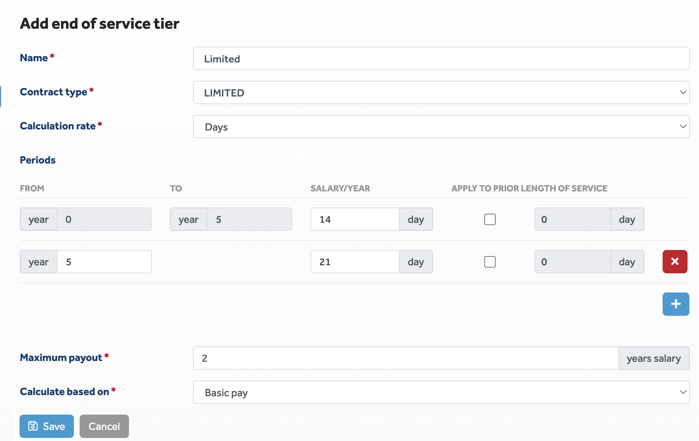Click the Periods section label
Image resolution: width=699 pixels, height=441 pixels.
tap(38, 160)
